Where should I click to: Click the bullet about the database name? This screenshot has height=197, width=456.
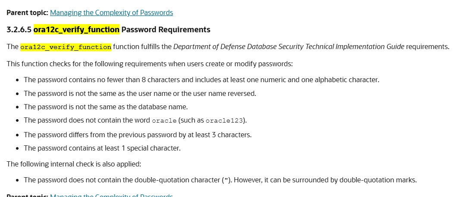[x=106, y=107]
